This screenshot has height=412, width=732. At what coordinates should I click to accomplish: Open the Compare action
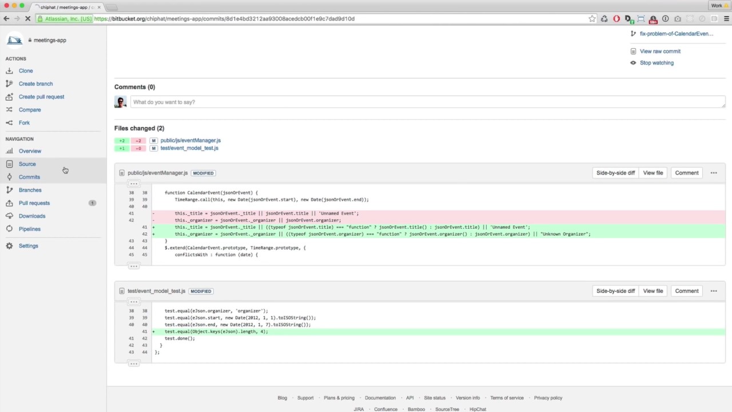pyautogui.click(x=30, y=110)
